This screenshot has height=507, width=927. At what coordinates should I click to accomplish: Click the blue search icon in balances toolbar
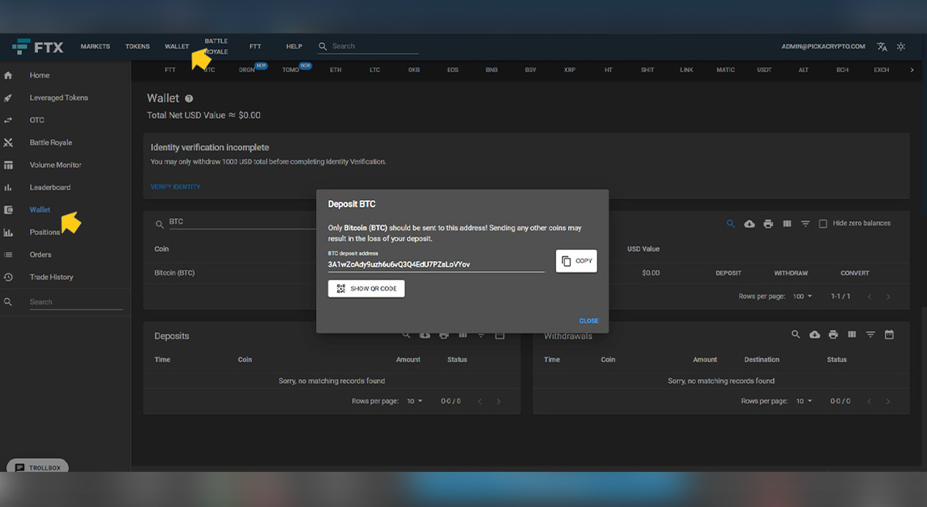[731, 223]
